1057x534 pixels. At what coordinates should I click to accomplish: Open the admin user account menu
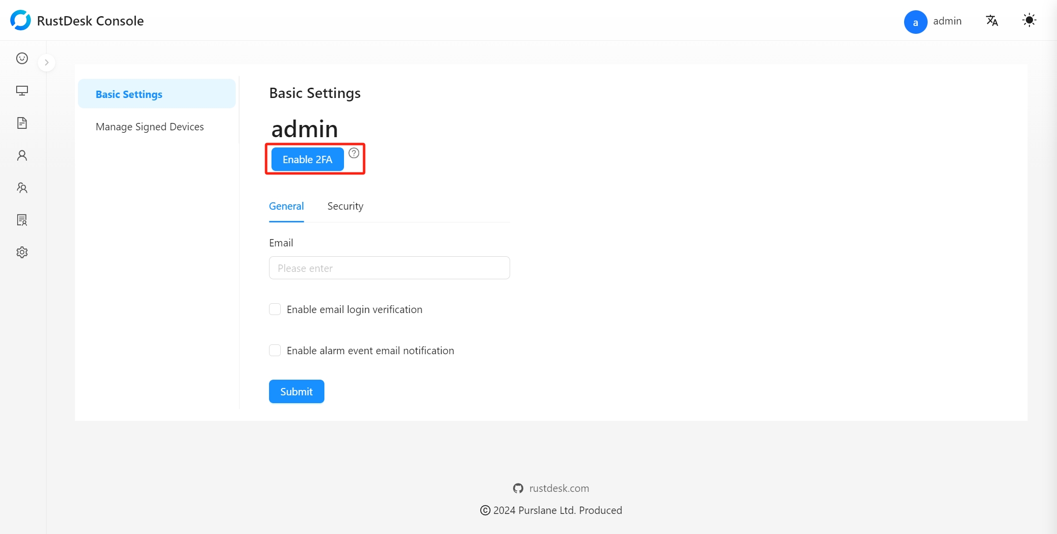[933, 22]
